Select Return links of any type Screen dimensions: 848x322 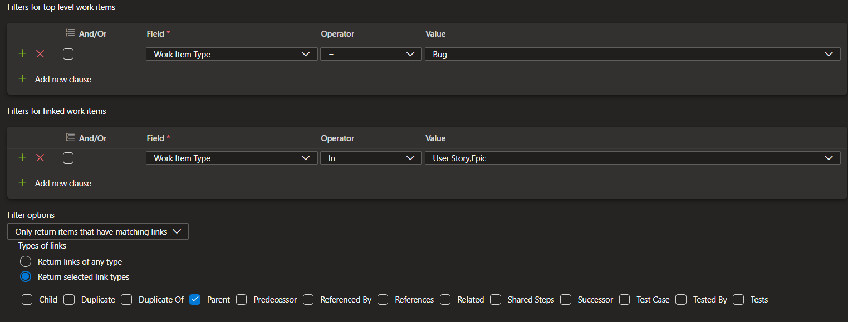tap(26, 261)
